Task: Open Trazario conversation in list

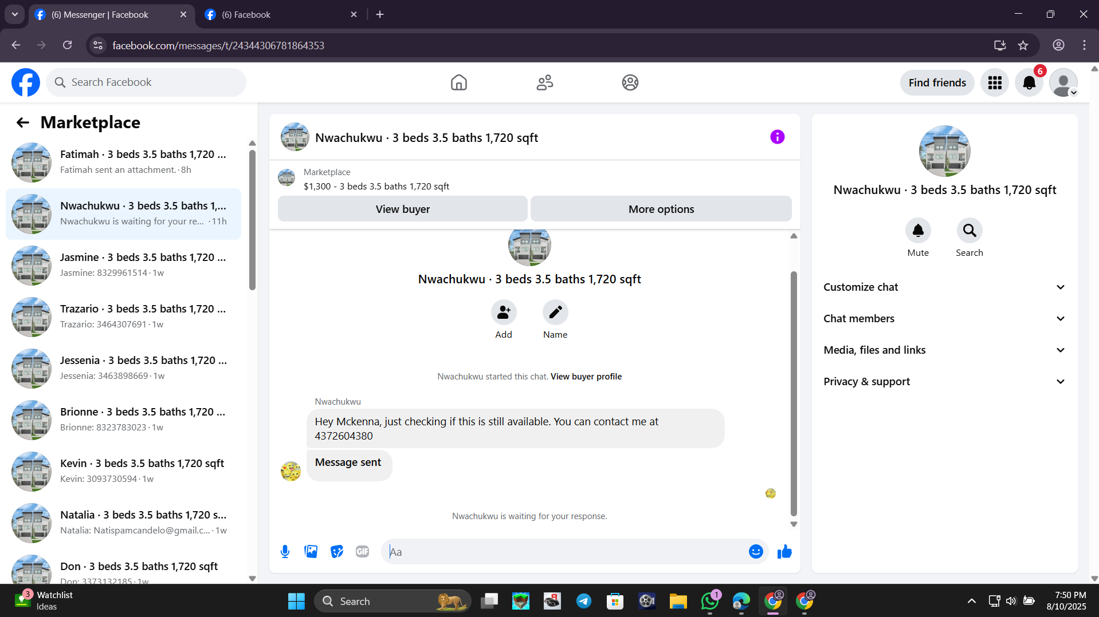Action: [x=123, y=317]
